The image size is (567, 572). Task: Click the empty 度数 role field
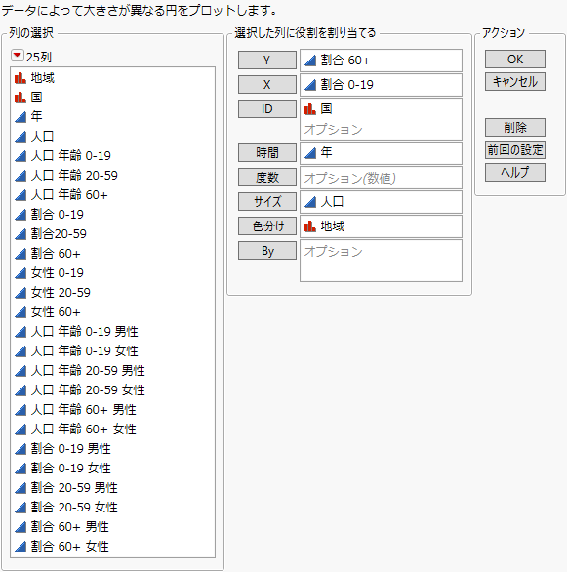pos(381,178)
